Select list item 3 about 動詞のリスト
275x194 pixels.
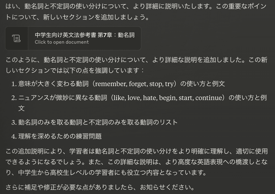(x=98, y=122)
